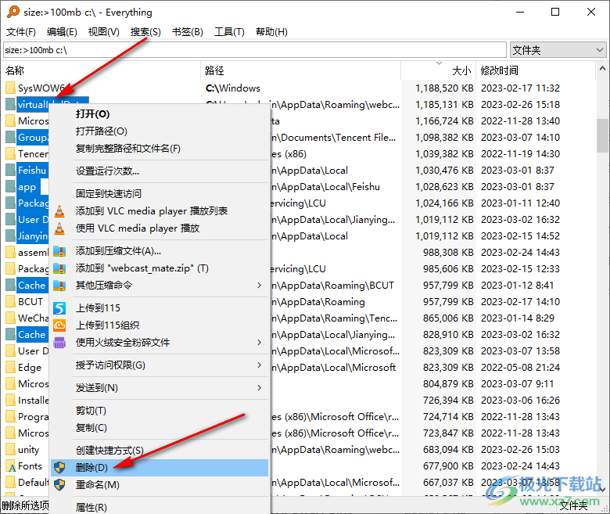Screen dimensions: 610x514
Task: Click the Installer folder icon
Action: pos(10,400)
